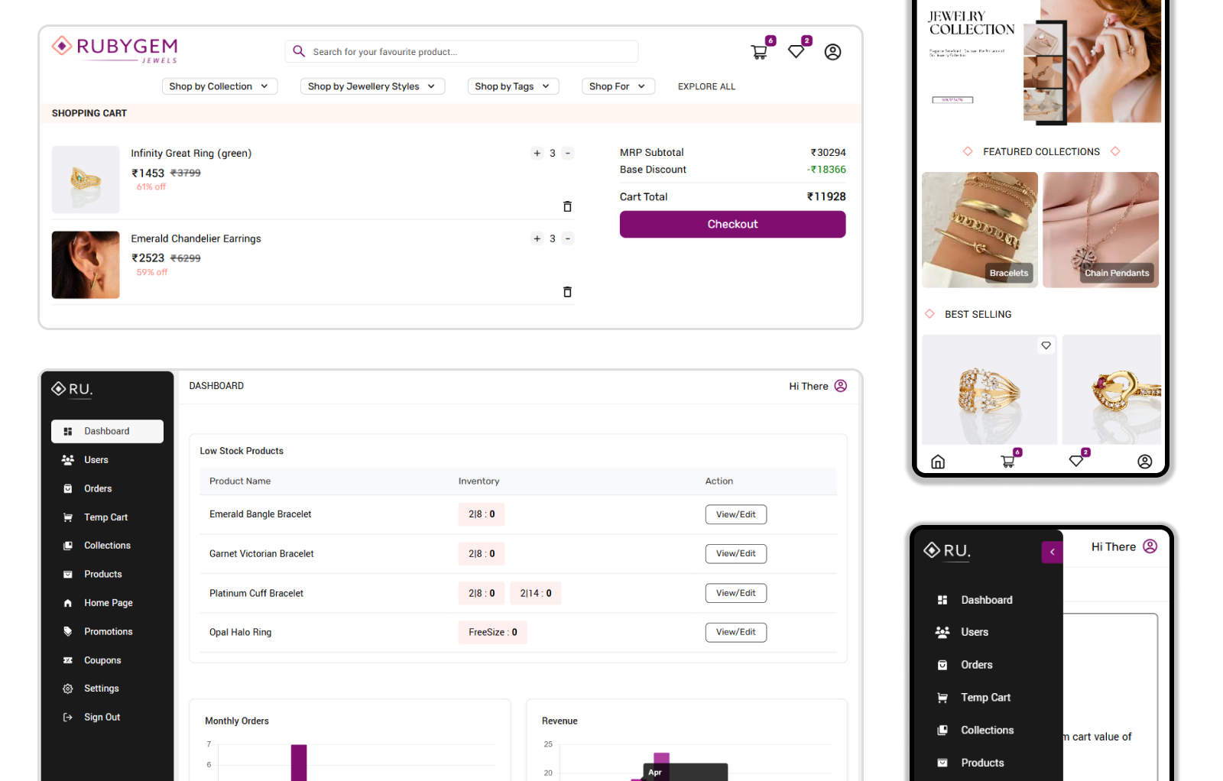The image size is (1223, 781).
Task: Open Promotions in admin sidebar
Action: (107, 631)
